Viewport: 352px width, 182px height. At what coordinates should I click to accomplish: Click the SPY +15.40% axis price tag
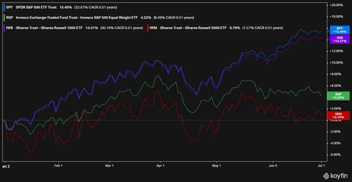(340, 30)
